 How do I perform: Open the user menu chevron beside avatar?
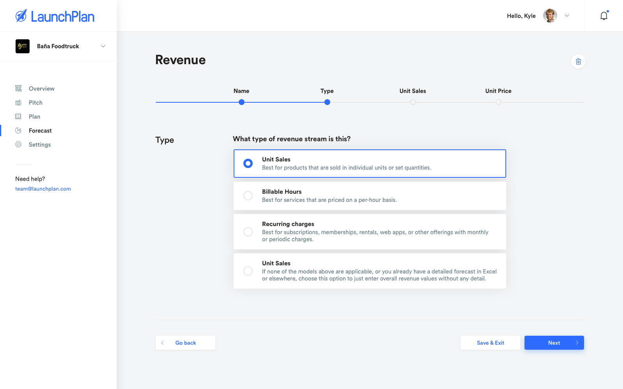point(567,16)
